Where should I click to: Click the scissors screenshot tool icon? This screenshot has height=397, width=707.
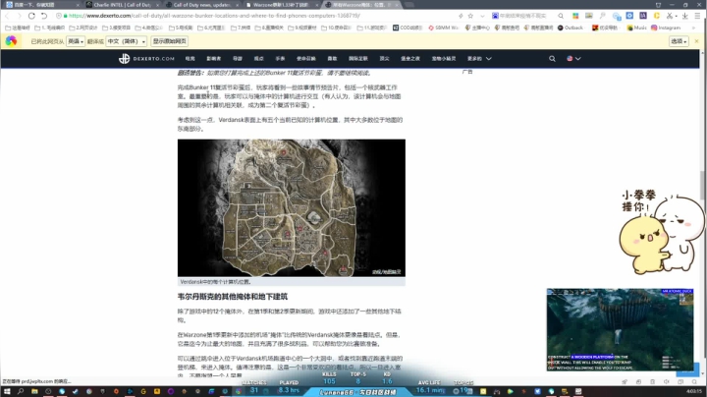click(670, 16)
